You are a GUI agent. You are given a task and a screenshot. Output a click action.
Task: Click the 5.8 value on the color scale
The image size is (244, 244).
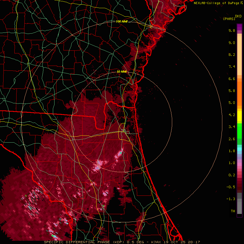tap(232, 91)
